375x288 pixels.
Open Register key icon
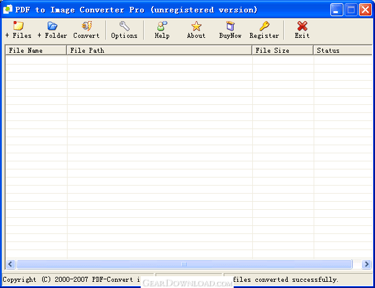point(264,26)
